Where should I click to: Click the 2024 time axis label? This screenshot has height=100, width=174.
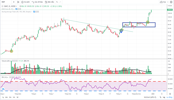pos(153,94)
